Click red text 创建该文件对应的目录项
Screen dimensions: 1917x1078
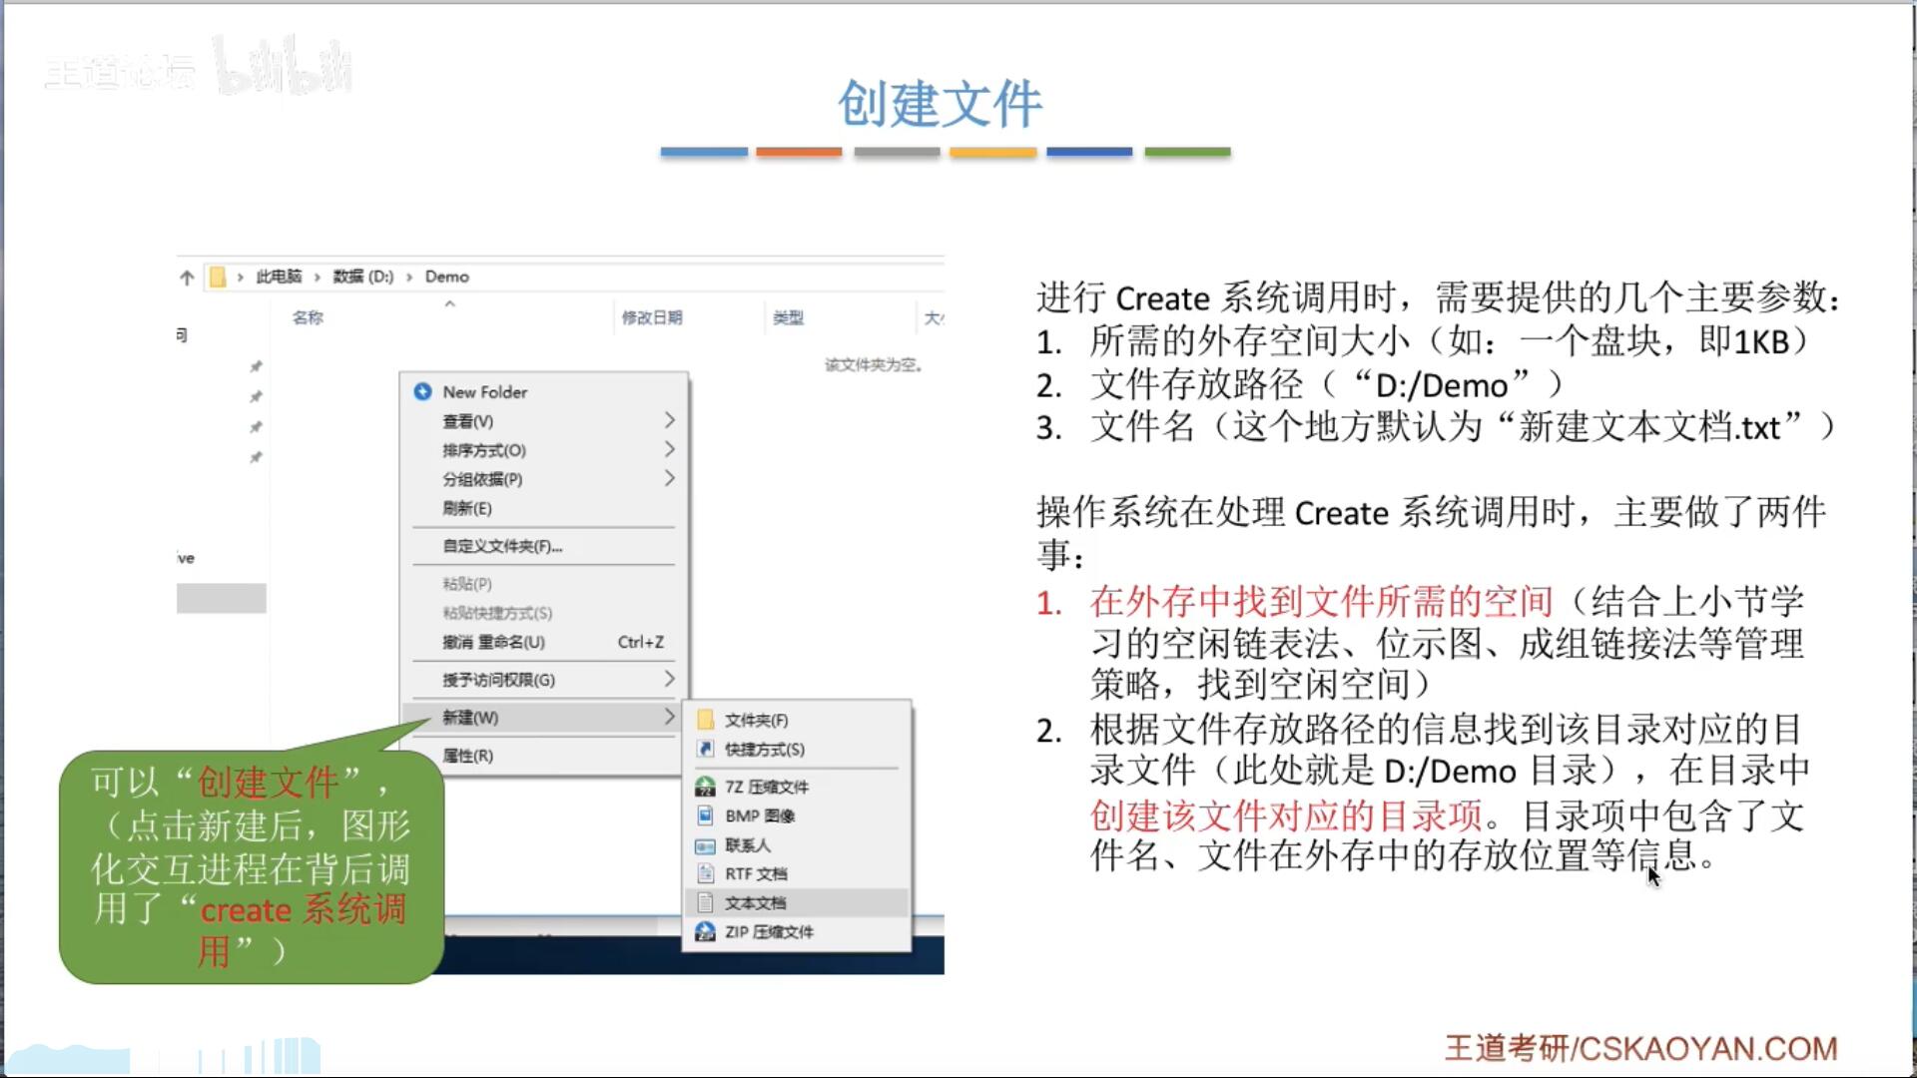pos(1286,815)
